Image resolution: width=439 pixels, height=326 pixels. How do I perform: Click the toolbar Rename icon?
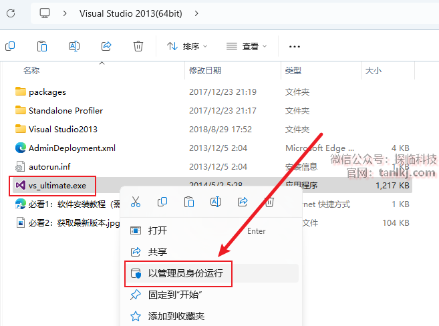tap(74, 46)
